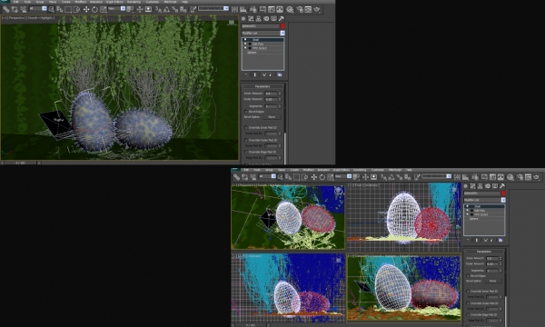Image resolution: width=545 pixels, height=327 pixels.
Task: Enable Bevel Edges checkbox in upper window
Action: pyautogui.click(x=246, y=112)
